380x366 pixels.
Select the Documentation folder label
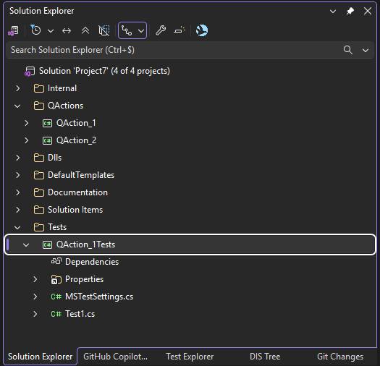(x=77, y=192)
